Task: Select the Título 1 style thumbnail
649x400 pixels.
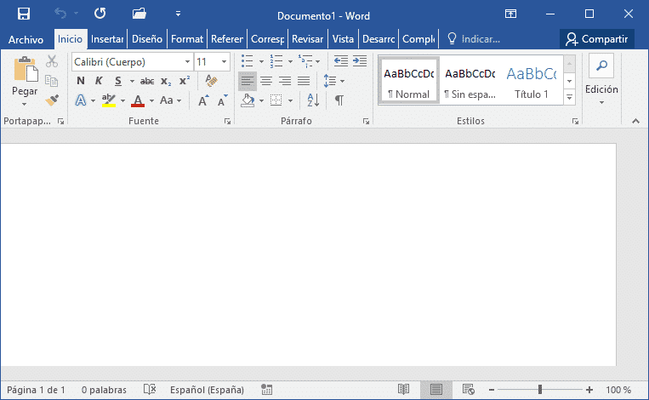Action: tap(531, 80)
